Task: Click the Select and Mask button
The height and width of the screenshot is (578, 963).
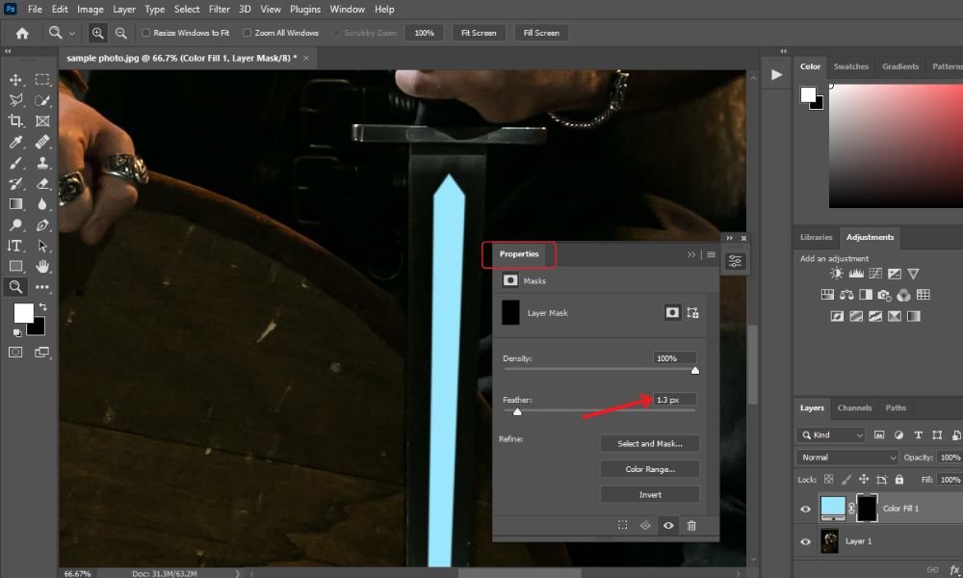Action: 650,443
